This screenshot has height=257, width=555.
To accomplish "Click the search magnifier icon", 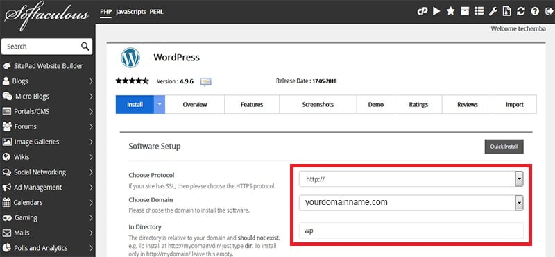I will pyautogui.click(x=85, y=47).
